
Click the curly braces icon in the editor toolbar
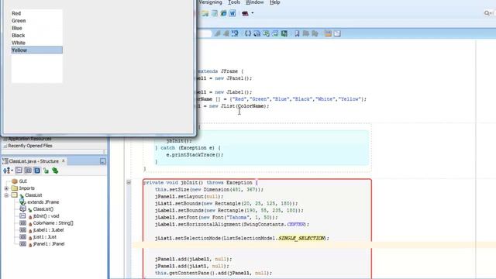click(x=248, y=33)
